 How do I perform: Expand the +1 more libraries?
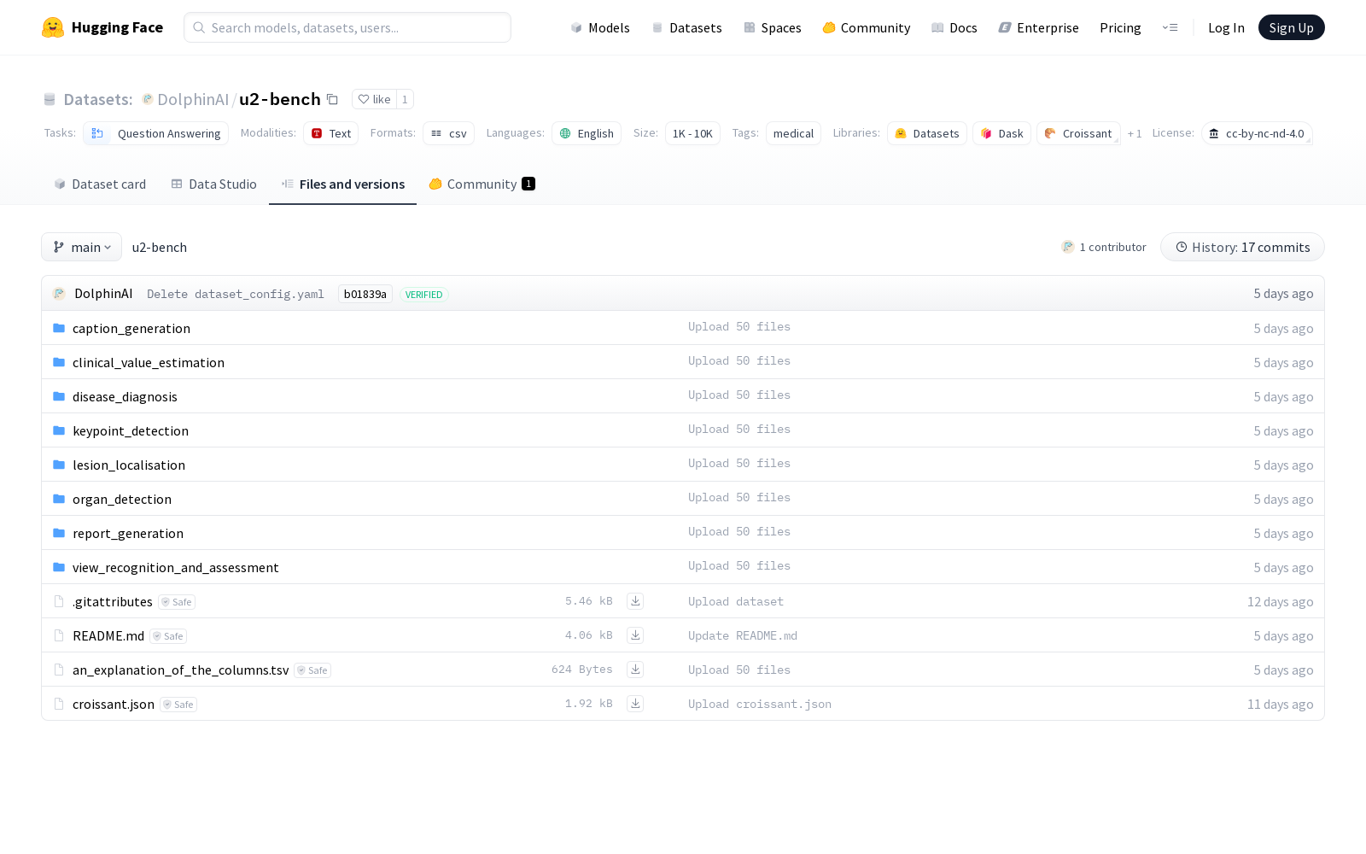[x=1134, y=134]
